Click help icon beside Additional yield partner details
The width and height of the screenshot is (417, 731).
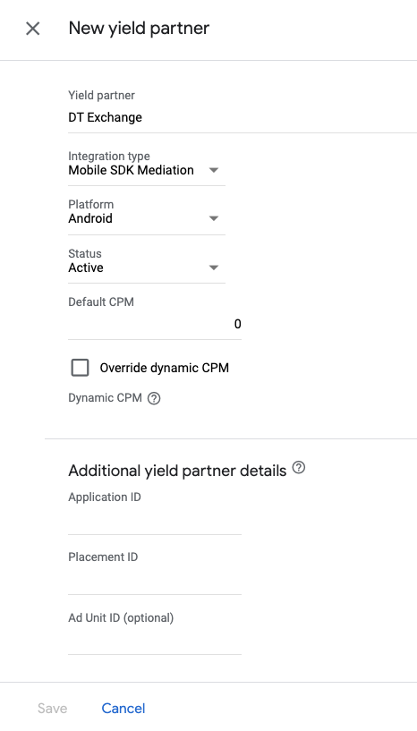tap(299, 468)
